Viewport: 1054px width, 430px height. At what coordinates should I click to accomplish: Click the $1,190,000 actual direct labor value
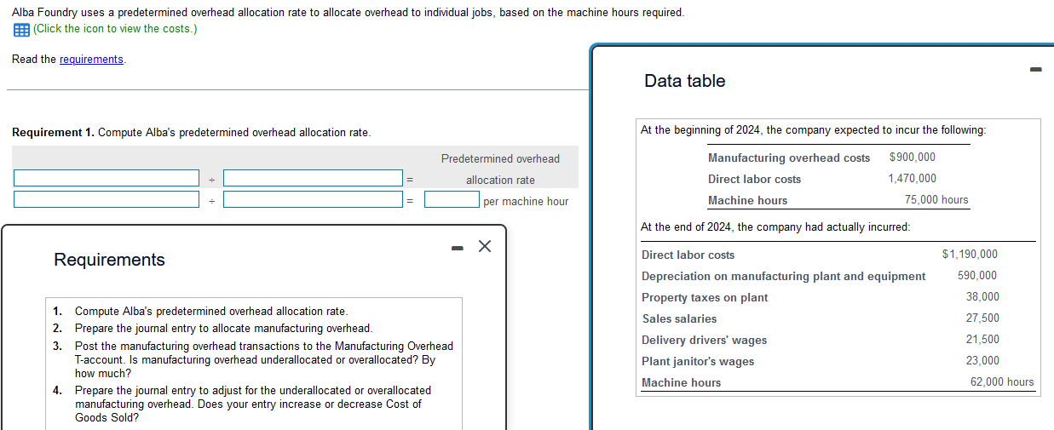[x=970, y=255]
